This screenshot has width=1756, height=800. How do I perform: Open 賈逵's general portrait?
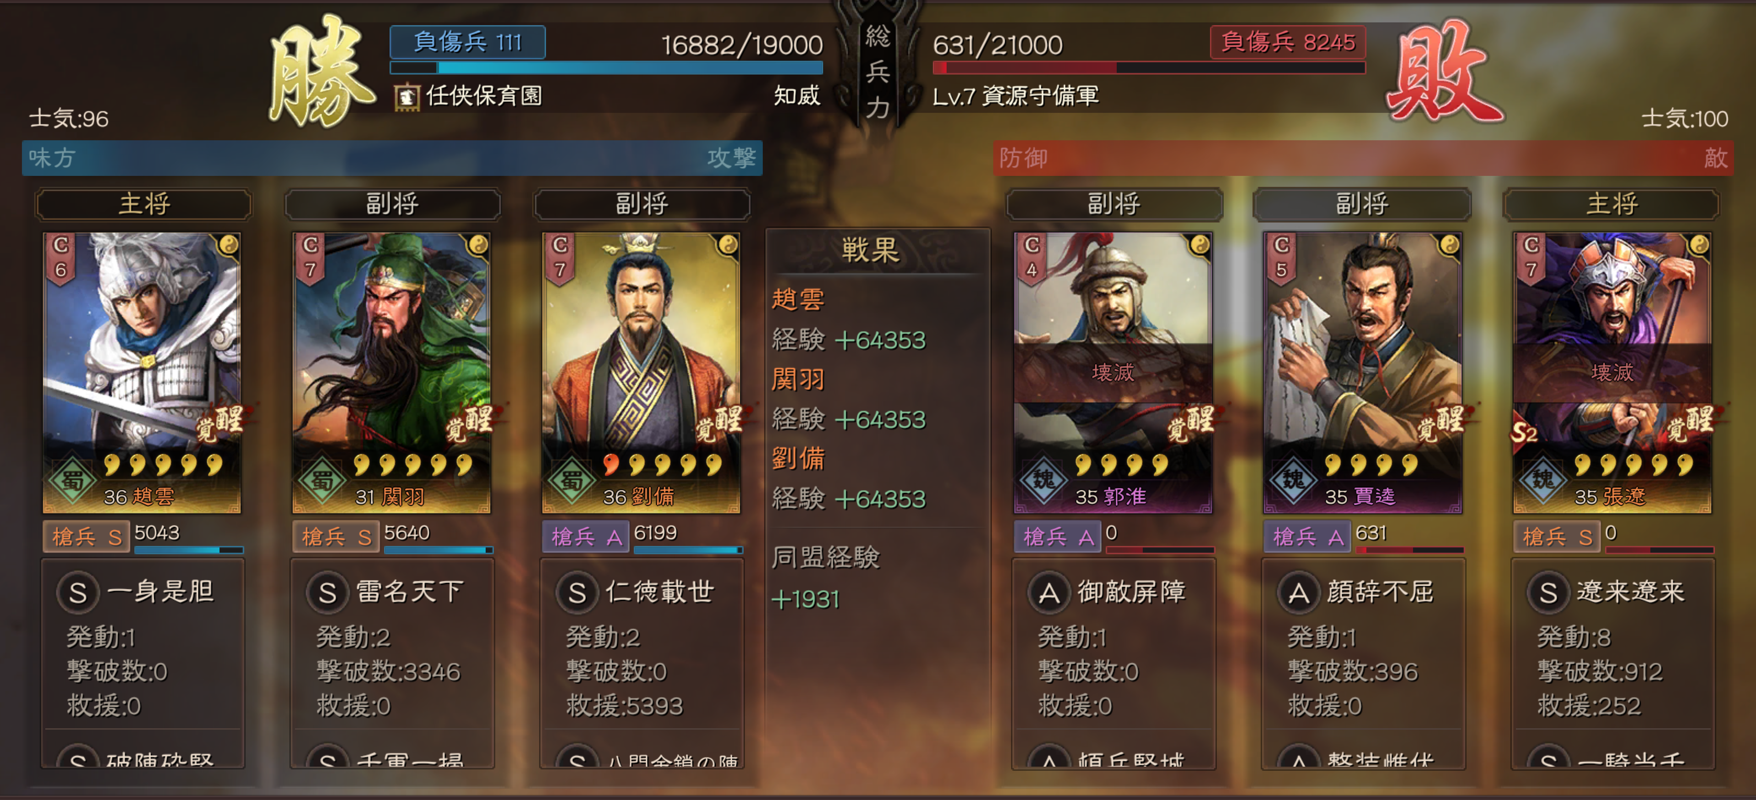tap(1362, 372)
